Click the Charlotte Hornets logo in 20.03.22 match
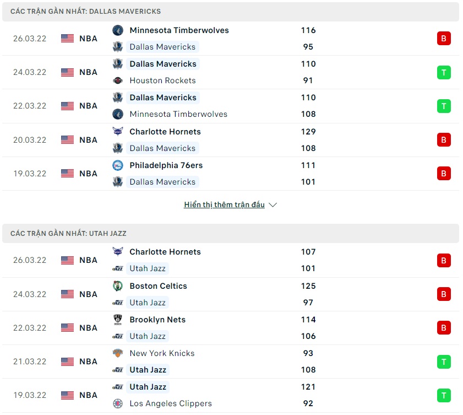 (x=118, y=132)
